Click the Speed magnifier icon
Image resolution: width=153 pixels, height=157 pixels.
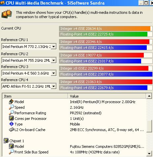pyautogui.click(x=12, y=107)
